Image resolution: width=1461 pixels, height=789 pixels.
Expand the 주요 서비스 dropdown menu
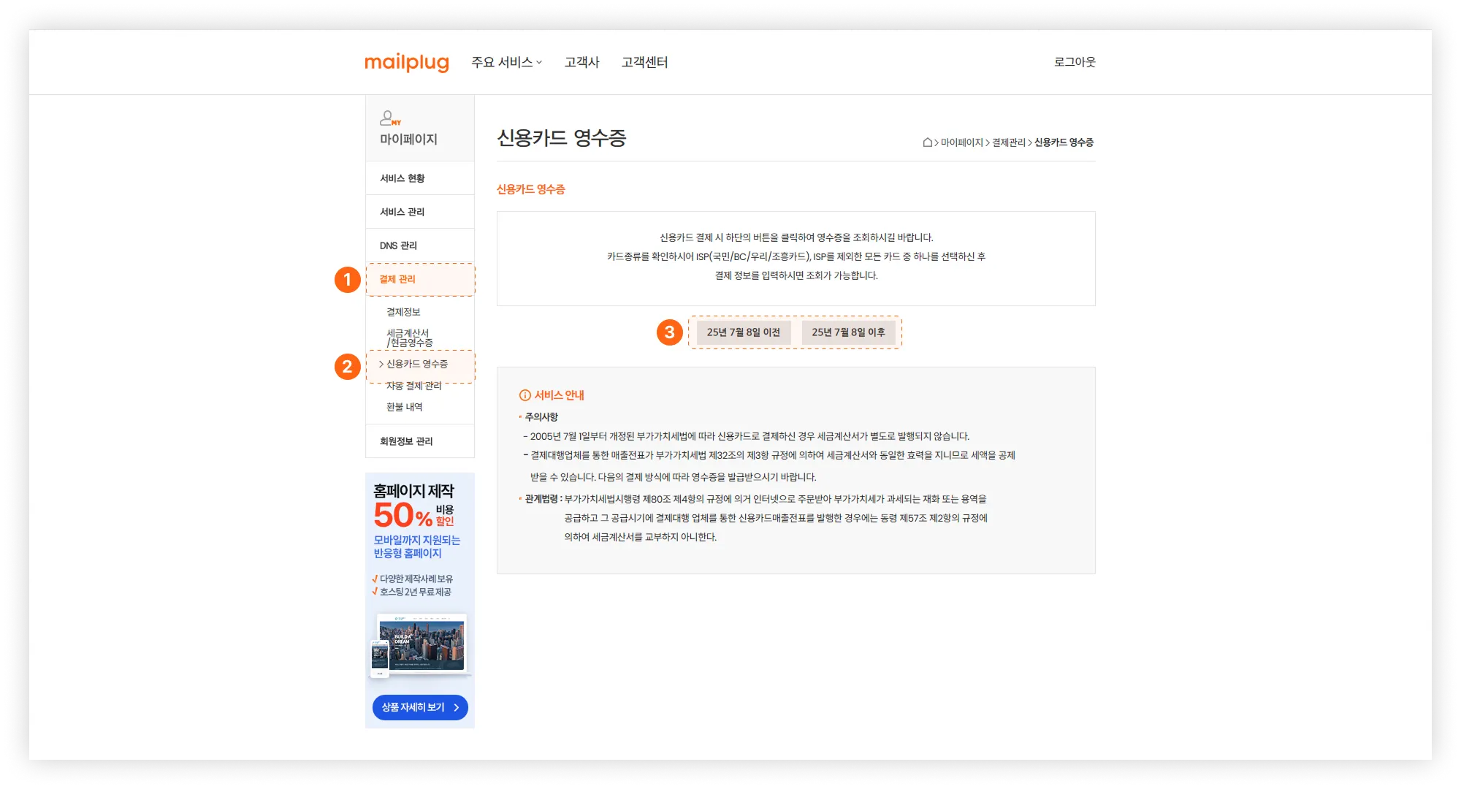(x=506, y=62)
